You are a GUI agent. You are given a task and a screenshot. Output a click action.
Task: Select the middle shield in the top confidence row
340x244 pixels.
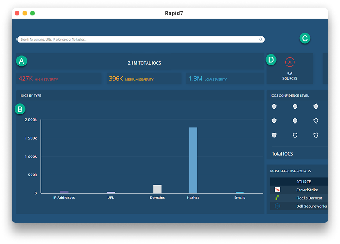pos(295,106)
